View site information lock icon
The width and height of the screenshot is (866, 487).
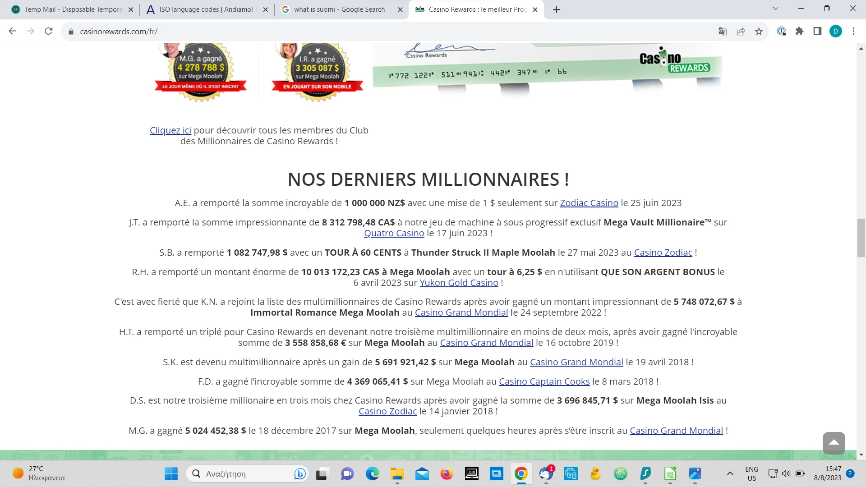pyautogui.click(x=71, y=32)
